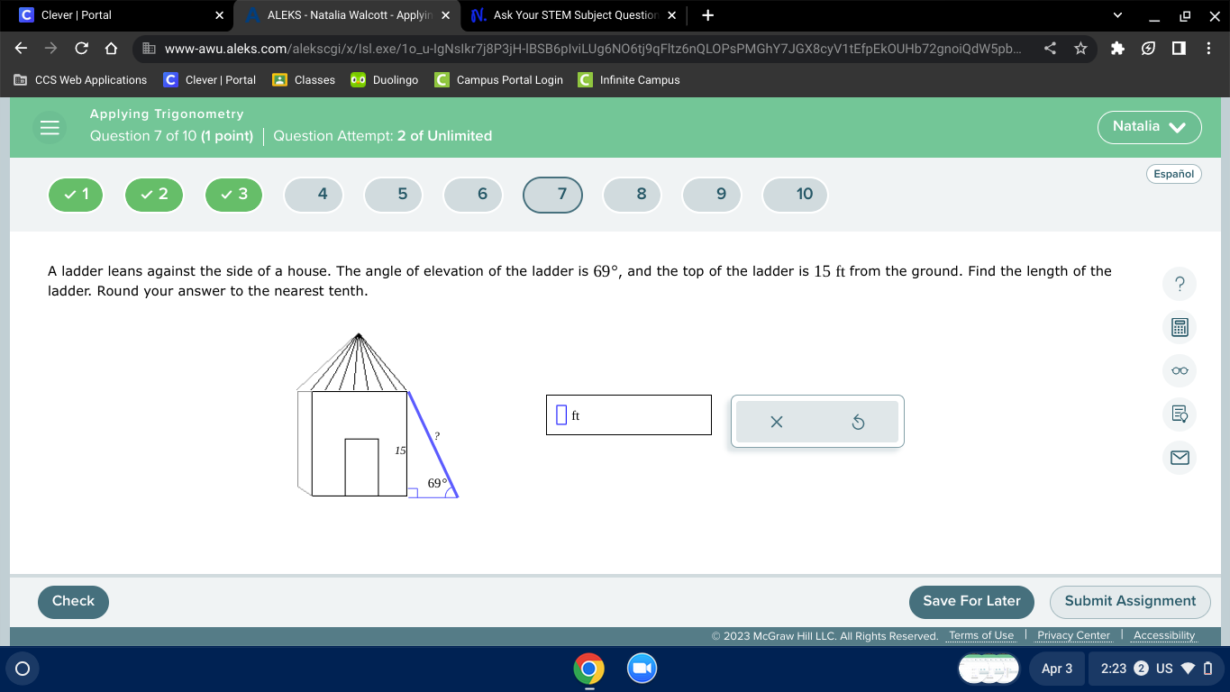Bookmark this page with the star icon
This screenshot has width=1230, height=692.
(x=1080, y=50)
